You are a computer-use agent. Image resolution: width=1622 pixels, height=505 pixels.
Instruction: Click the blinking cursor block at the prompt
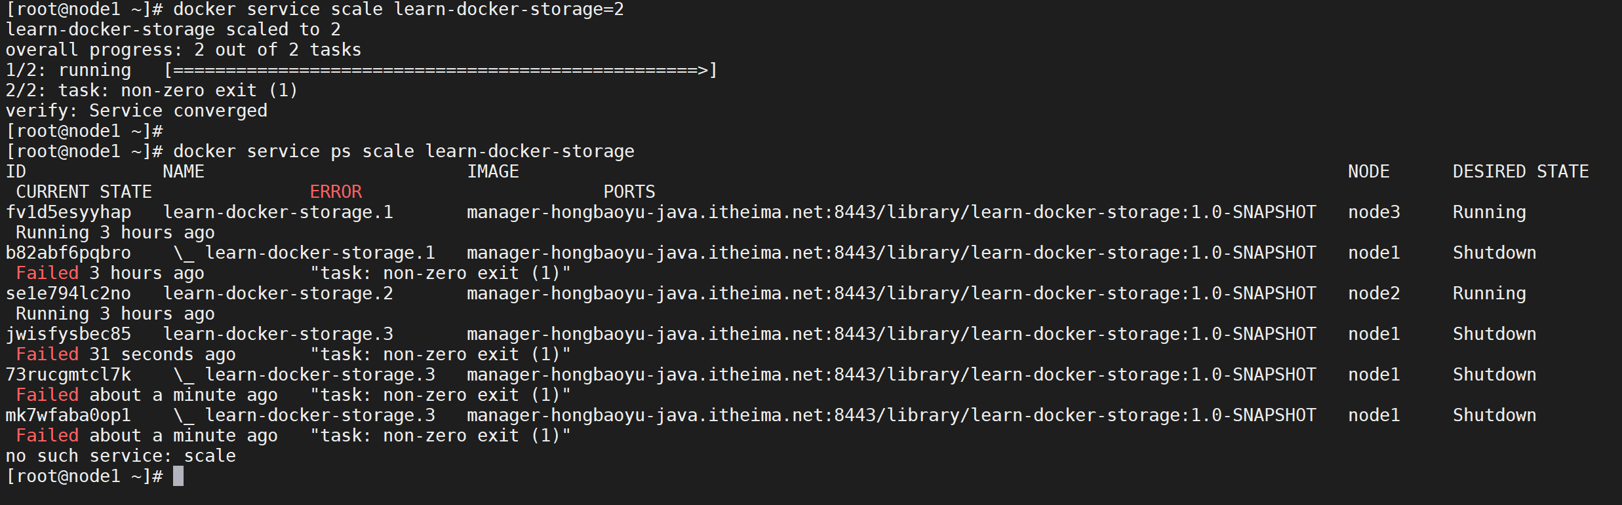pos(178,476)
